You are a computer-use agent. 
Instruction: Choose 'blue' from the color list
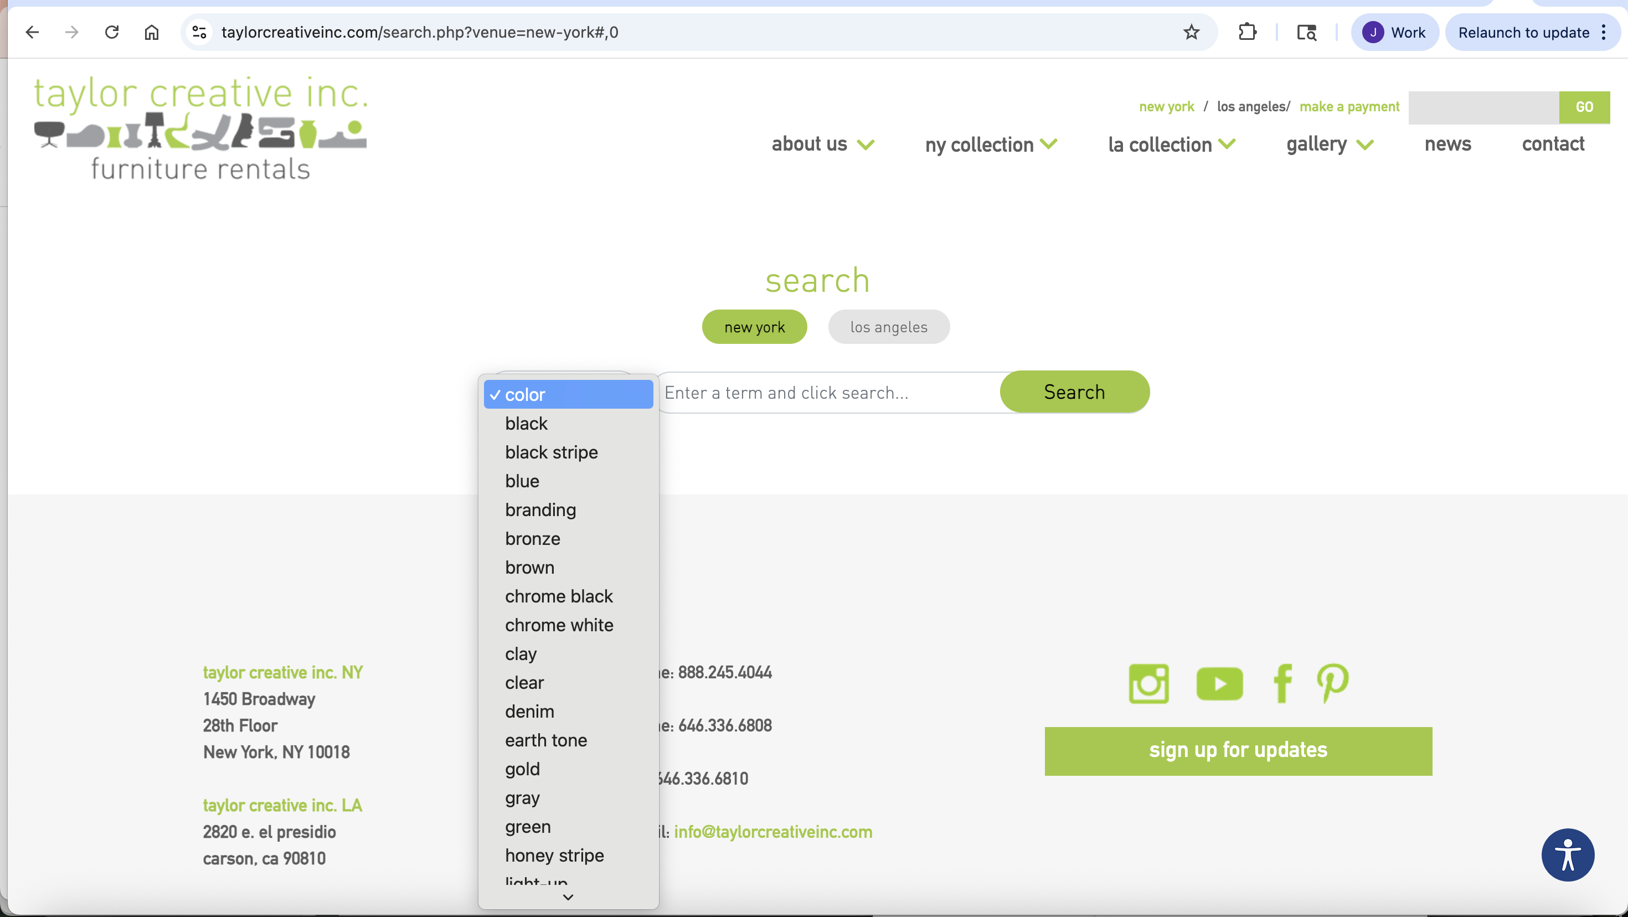[568, 481]
